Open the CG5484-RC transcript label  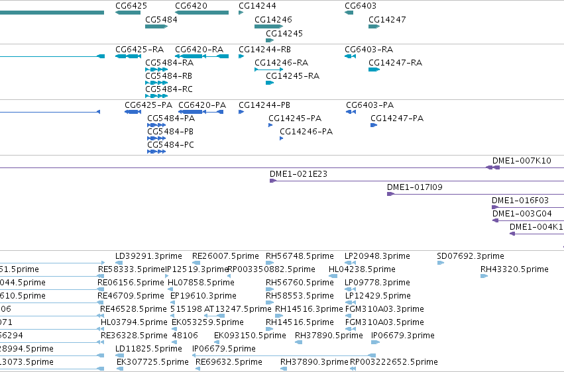(x=169, y=89)
